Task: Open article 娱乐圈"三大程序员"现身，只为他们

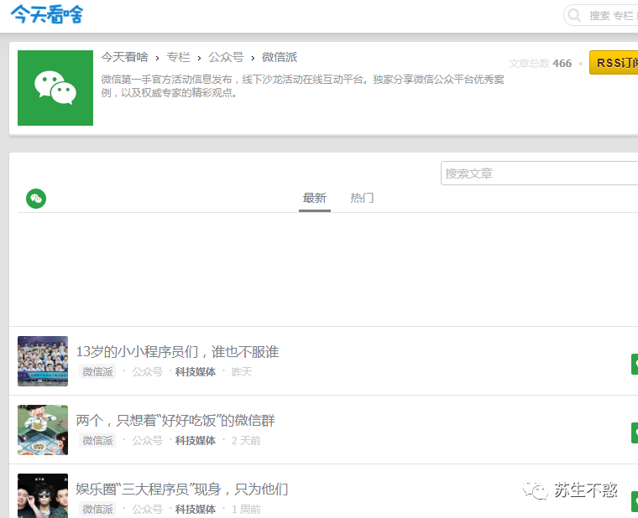Action: (182, 489)
